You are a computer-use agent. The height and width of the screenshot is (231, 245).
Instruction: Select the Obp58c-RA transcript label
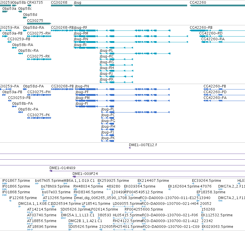point(28,51)
